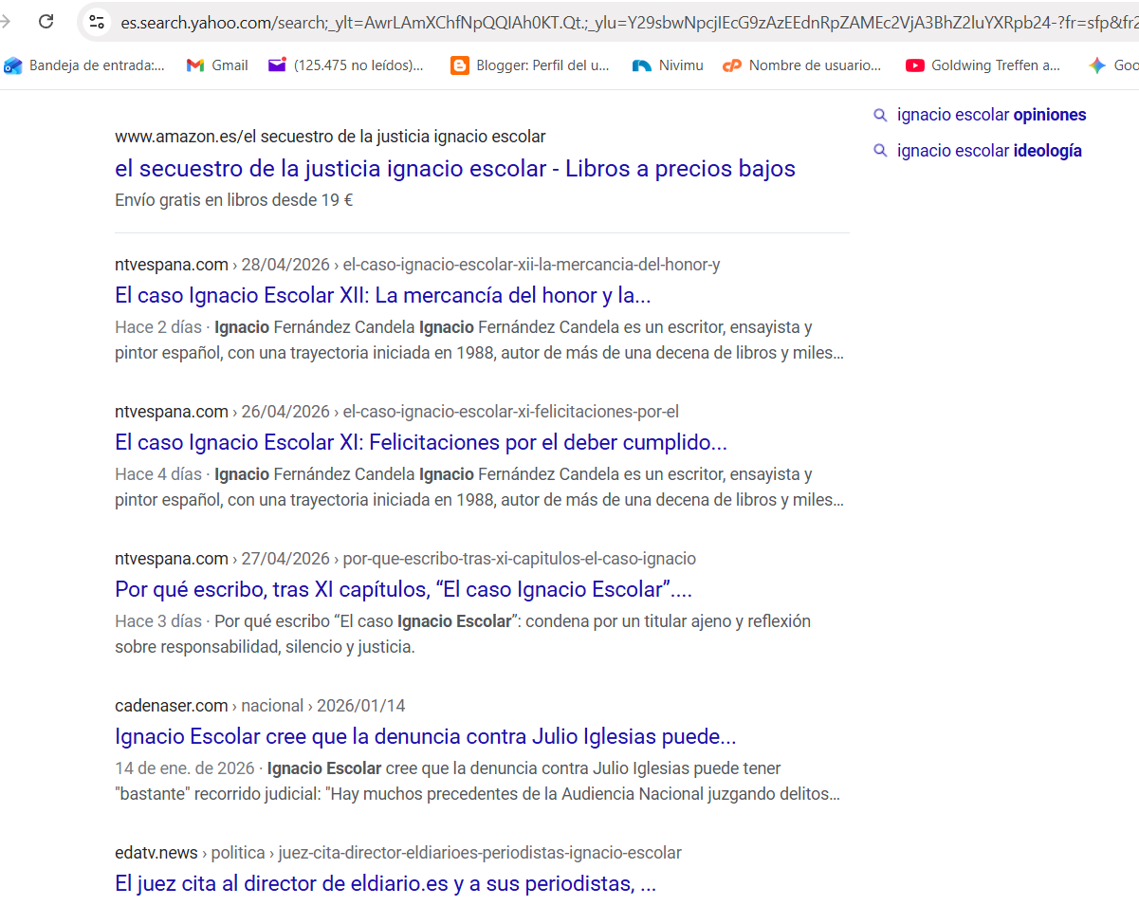Screen dimensions: 1139x906
Task: Search related: ignacio escolar ideología
Action: (x=989, y=151)
